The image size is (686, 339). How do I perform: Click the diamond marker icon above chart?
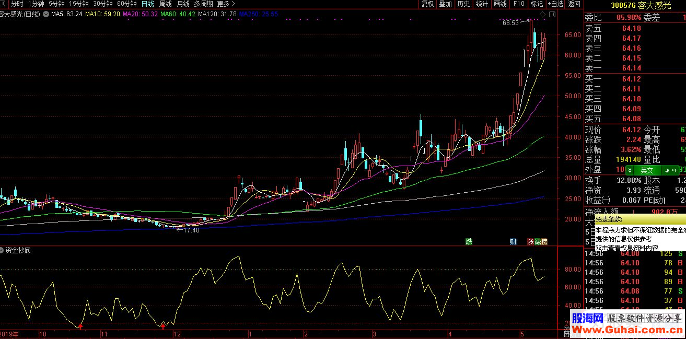[542, 14]
